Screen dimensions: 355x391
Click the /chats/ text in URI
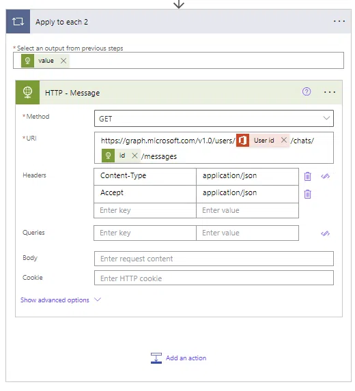(x=302, y=141)
